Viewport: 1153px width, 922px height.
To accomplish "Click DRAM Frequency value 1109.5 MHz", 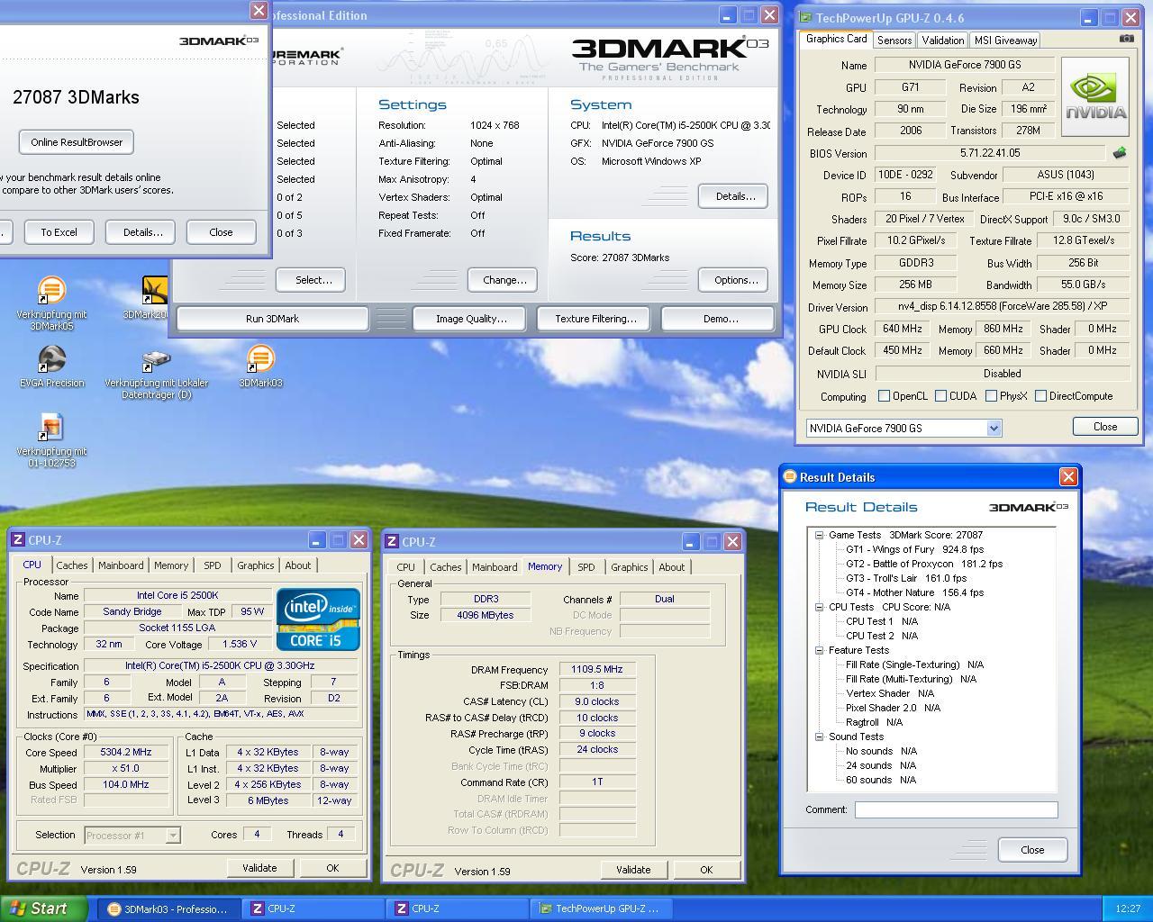I will click(597, 670).
